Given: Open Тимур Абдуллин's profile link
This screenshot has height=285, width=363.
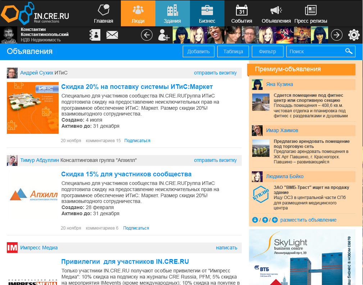Looking at the screenshot, I should (x=40, y=160).
